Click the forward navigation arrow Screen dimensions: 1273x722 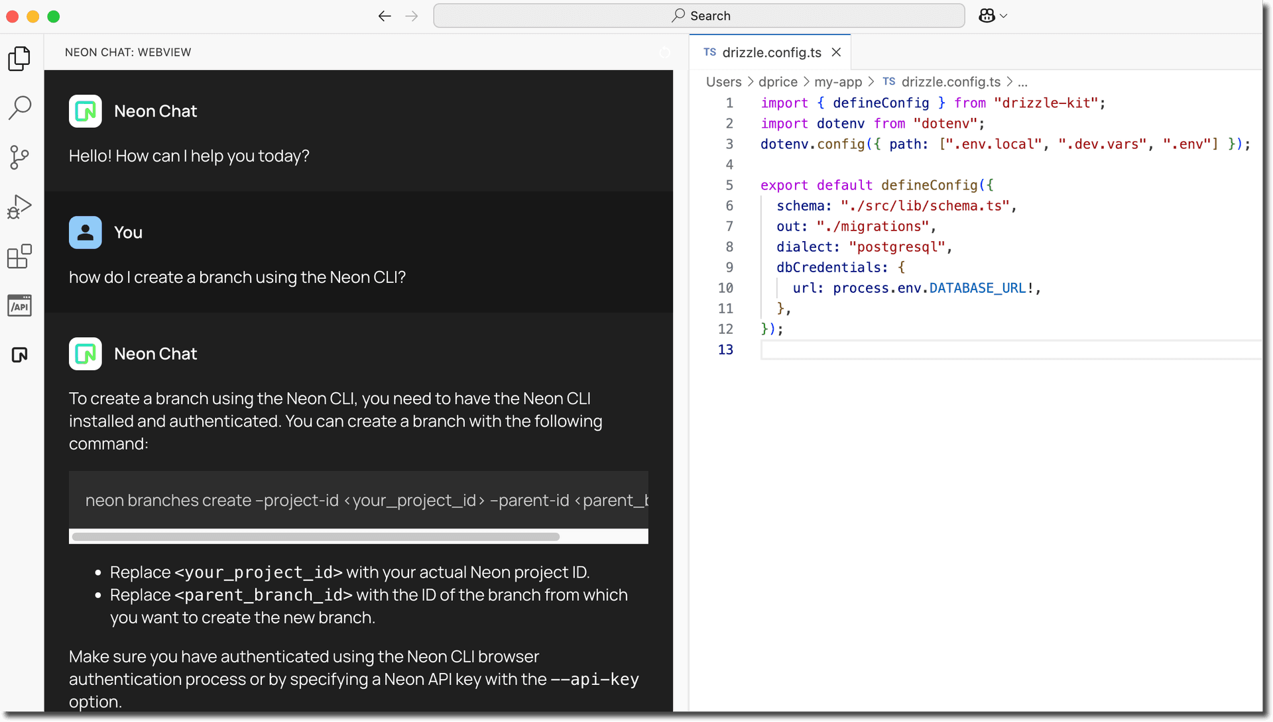[411, 16]
